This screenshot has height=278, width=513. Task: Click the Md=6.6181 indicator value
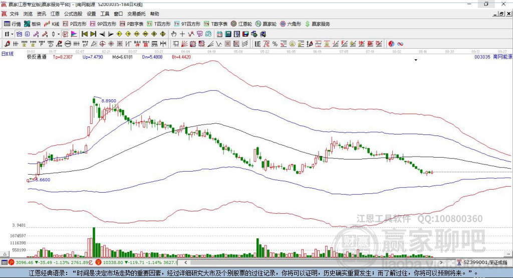point(122,57)
